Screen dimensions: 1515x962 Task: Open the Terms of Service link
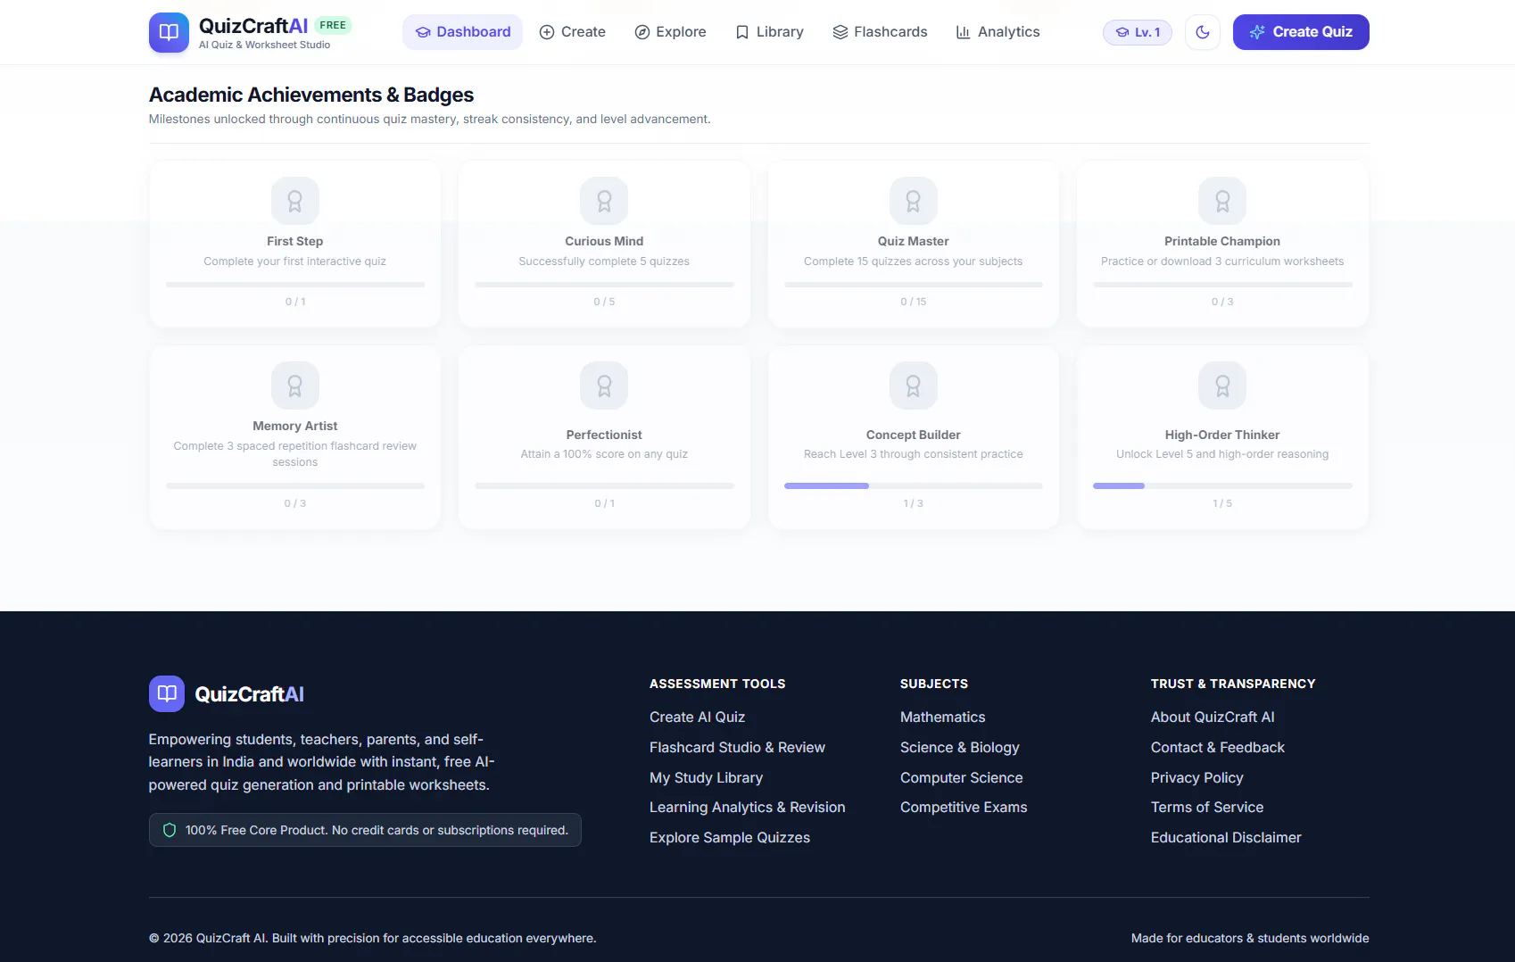[1207, 807]
